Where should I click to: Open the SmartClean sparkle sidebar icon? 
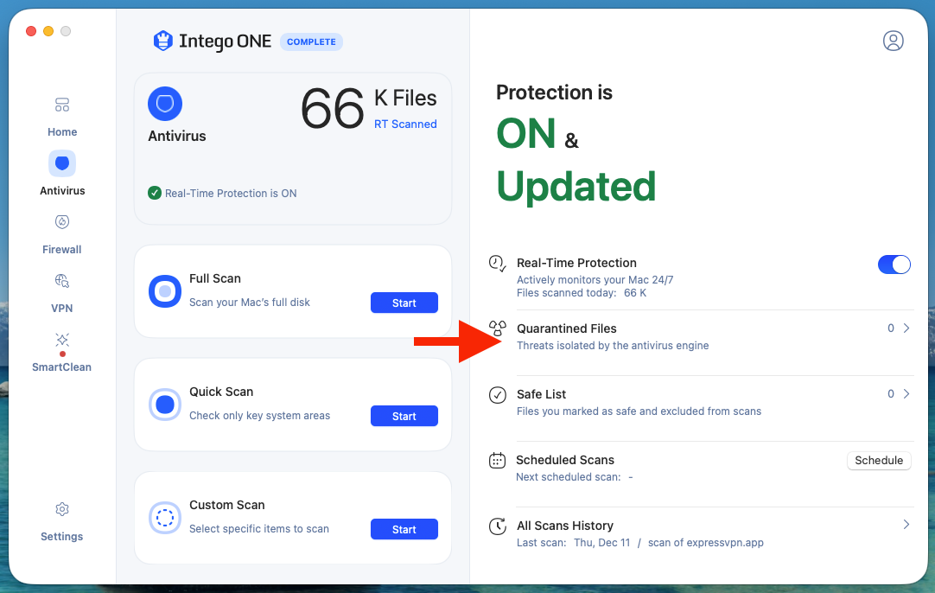click(62, 340)
